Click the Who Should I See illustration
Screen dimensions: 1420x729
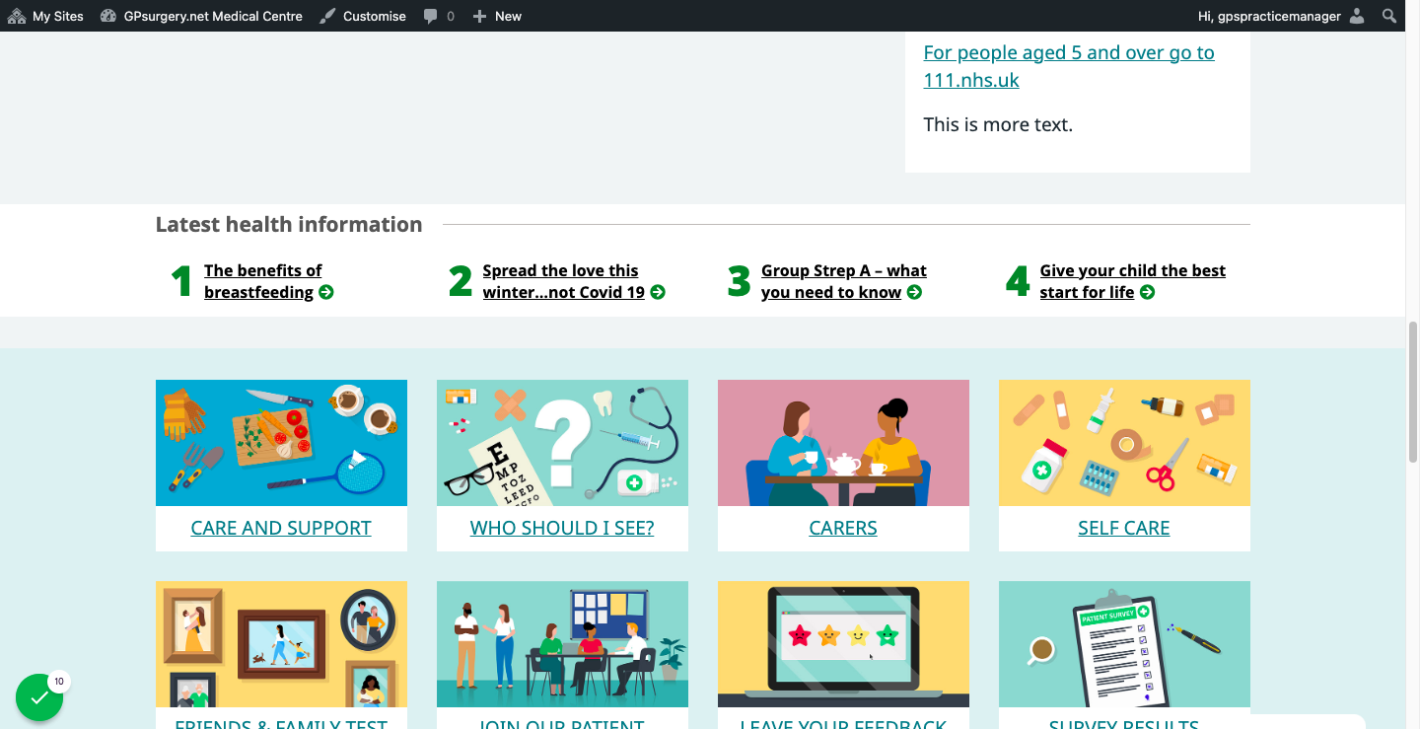point(562,443)
